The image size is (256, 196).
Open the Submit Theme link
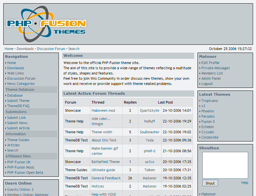pos(18,101)
